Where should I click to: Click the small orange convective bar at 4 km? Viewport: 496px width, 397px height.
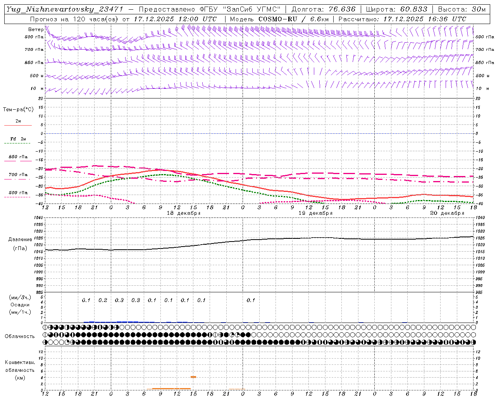[193, 377]
